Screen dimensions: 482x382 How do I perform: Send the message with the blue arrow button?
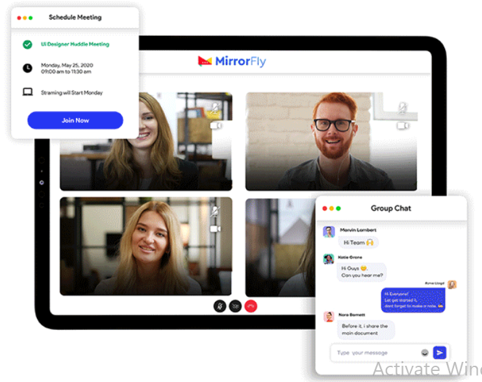tap(440, 353)
